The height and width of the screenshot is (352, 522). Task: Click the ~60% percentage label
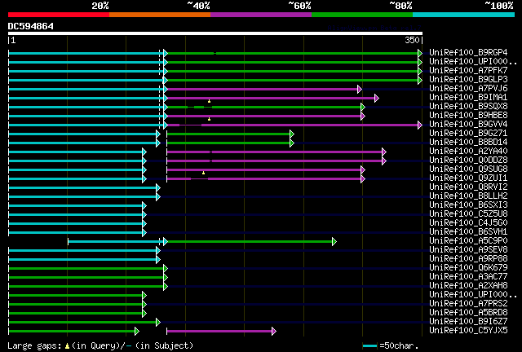[x=299, y=6]
